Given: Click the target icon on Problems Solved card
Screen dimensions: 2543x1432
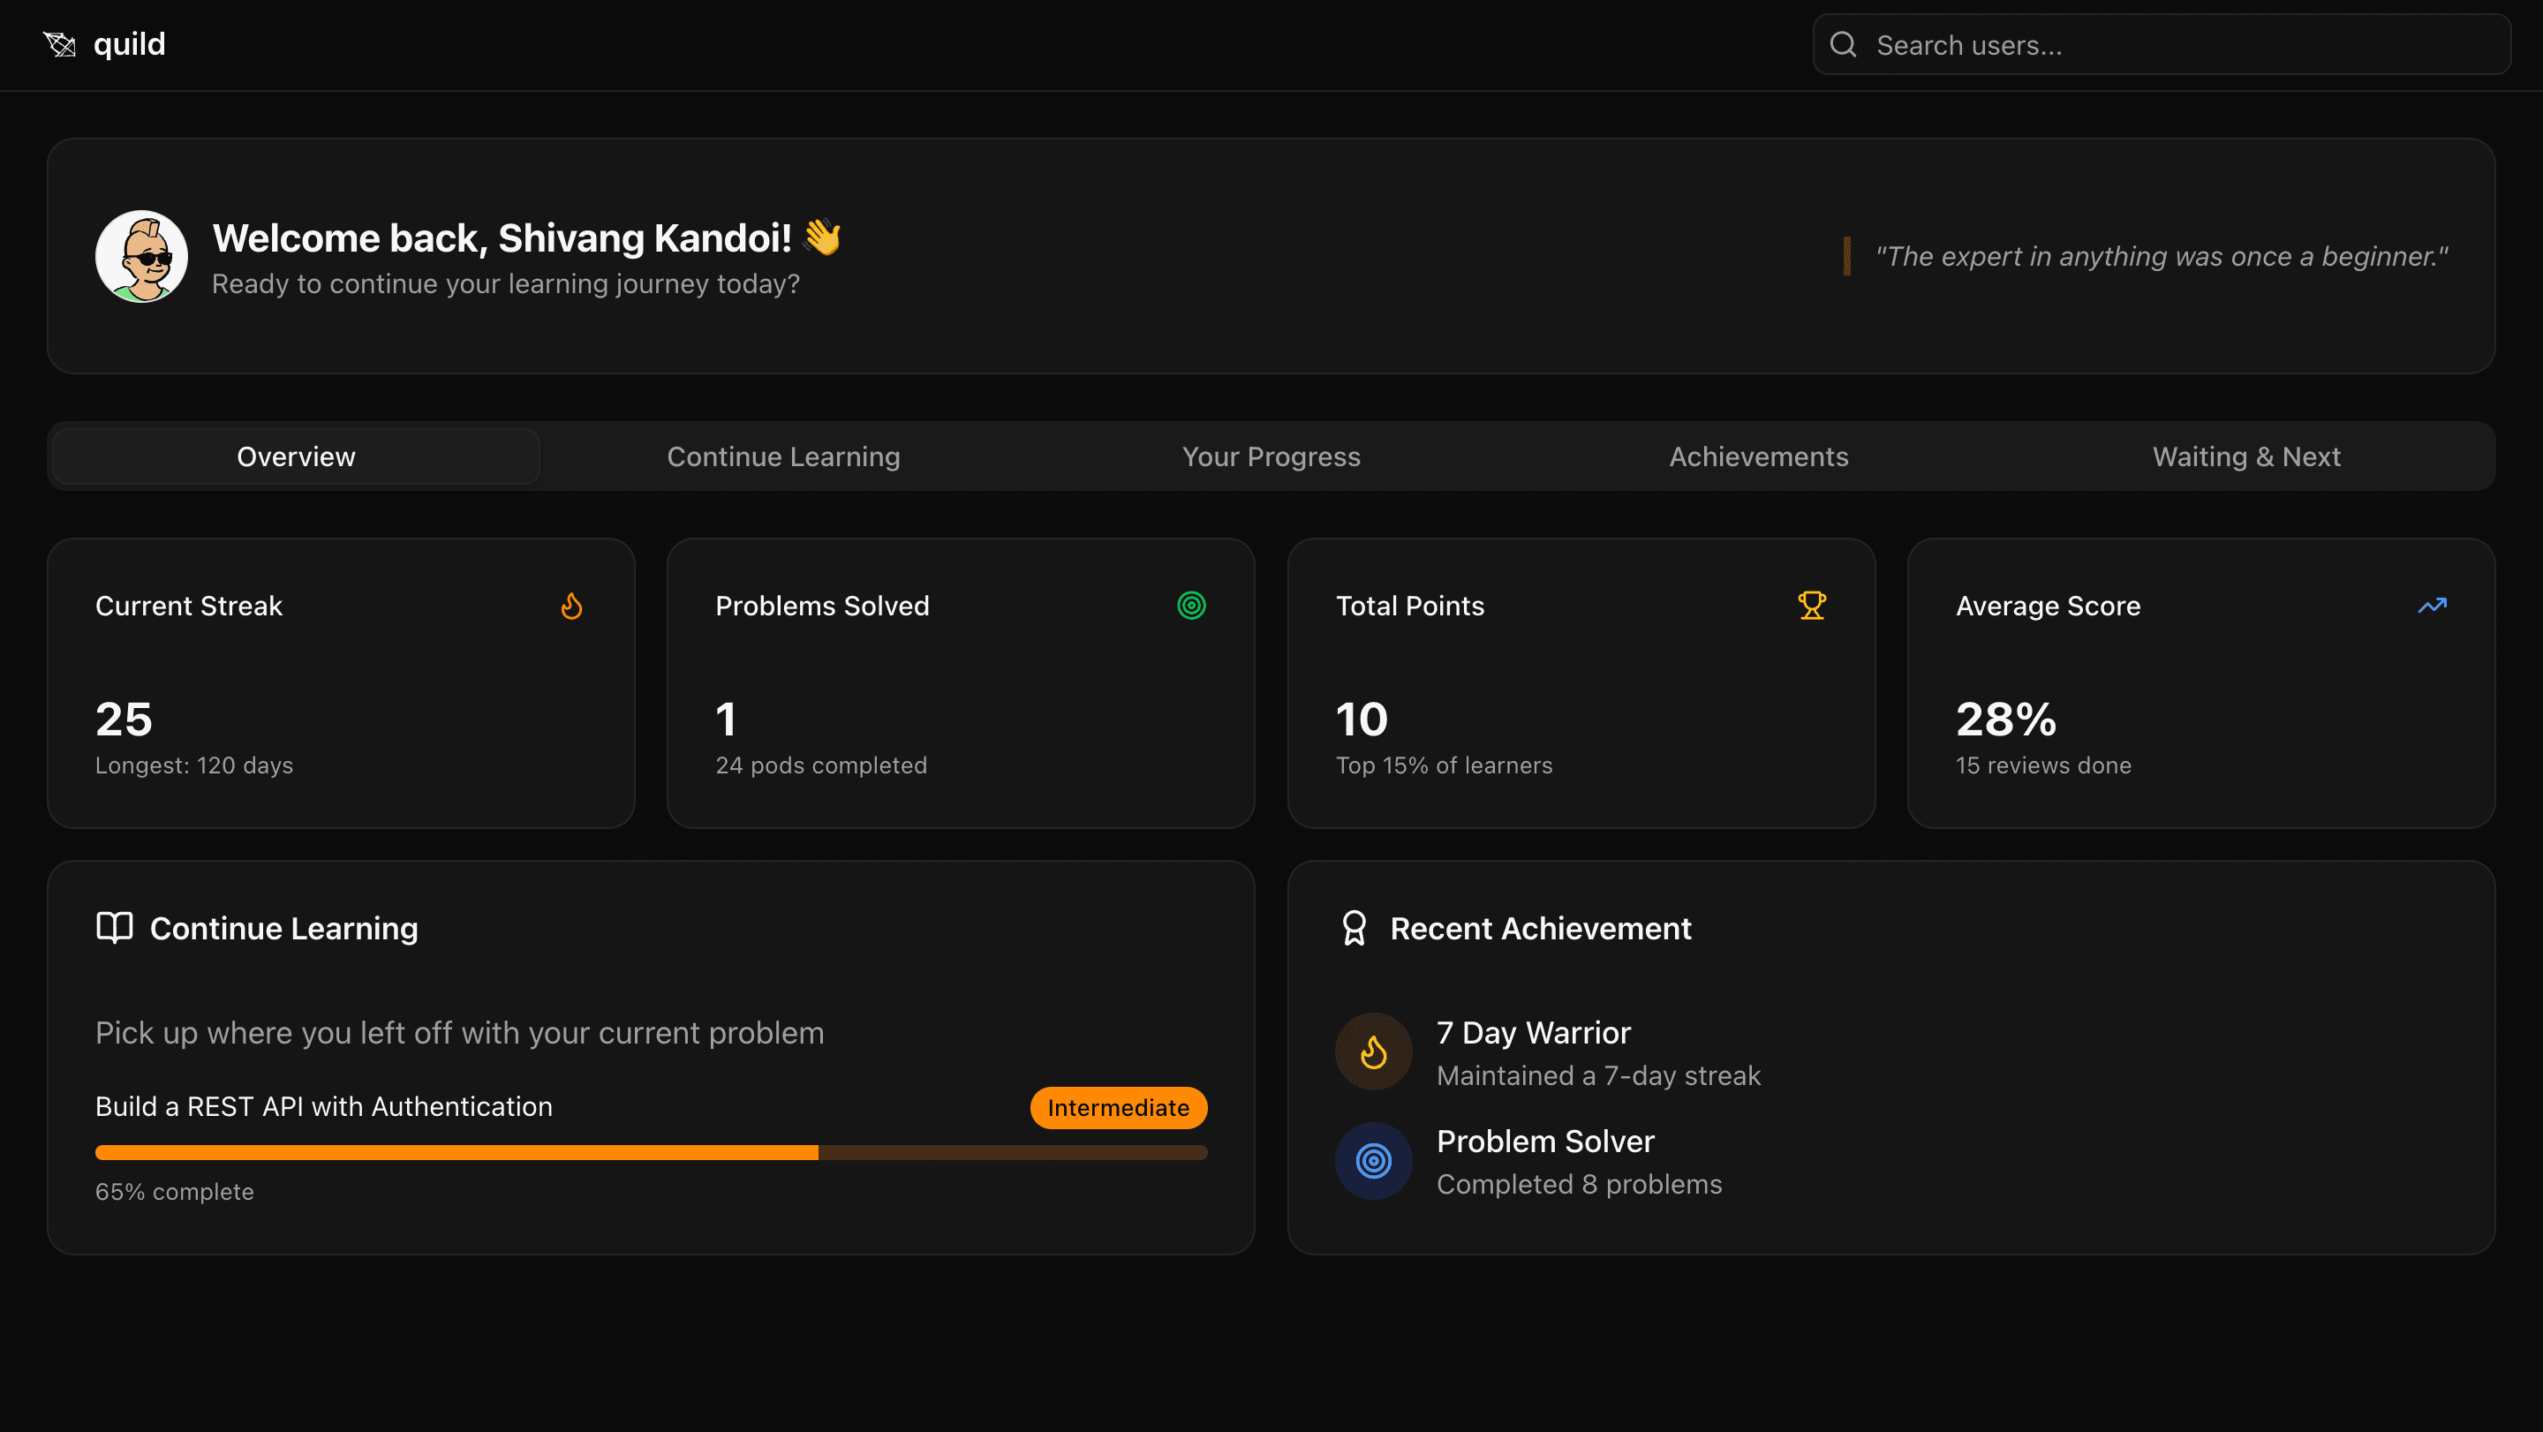Looking at the screenshot, I should click(1191, 605).
